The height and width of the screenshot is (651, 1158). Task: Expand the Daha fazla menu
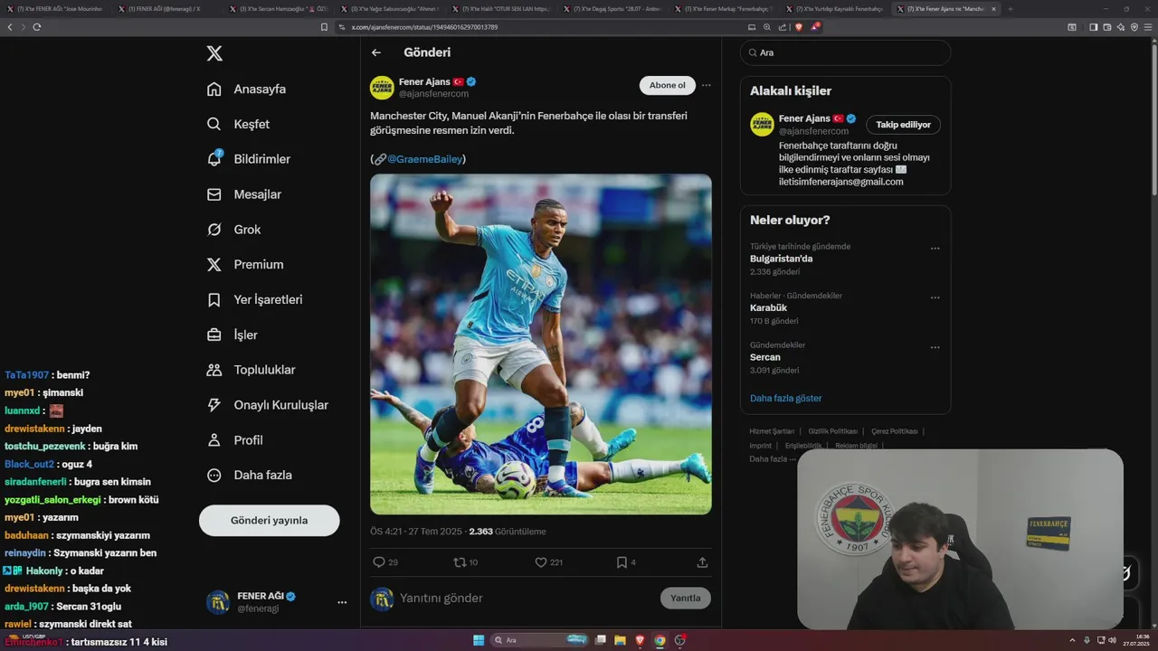tap(249, 475)
